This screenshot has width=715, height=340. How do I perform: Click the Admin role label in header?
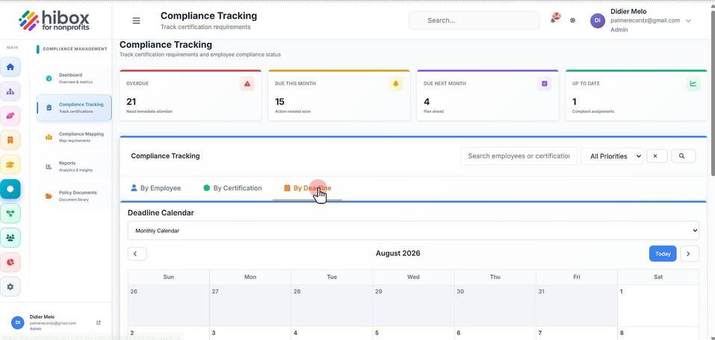tap(619, 30)
